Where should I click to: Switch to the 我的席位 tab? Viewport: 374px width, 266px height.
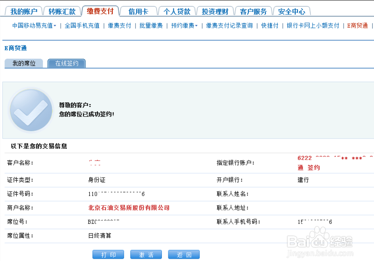tap(25, 63)
